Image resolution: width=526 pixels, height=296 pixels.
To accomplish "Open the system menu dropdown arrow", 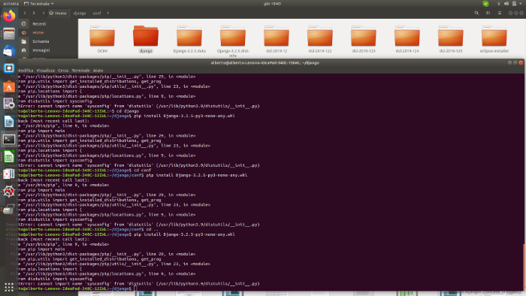I will [521, 4].
